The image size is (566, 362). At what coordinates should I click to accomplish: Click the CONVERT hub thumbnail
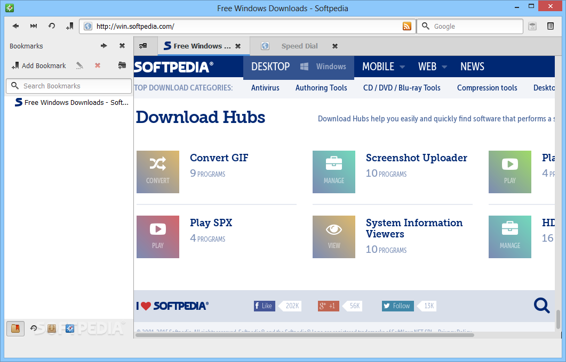click(x=158, y=172)
